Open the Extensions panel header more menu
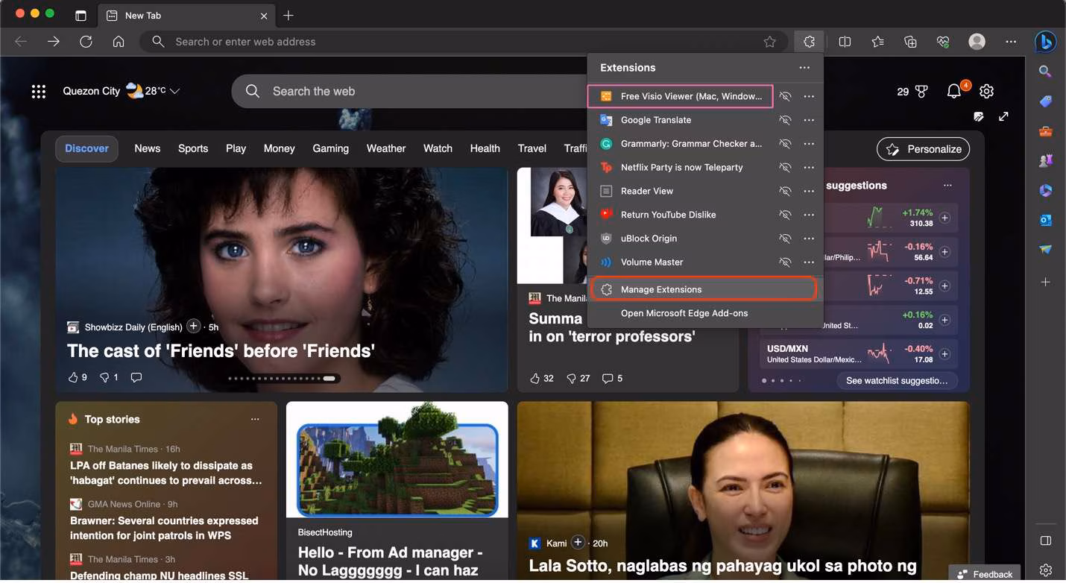The height and width of the screenshot is (583, 1066). tap(804, 68)
